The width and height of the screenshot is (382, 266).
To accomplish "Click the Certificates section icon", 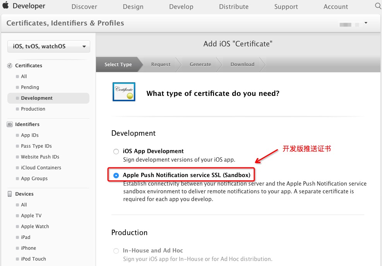I will pyautogui.click(x=10, y=65).
